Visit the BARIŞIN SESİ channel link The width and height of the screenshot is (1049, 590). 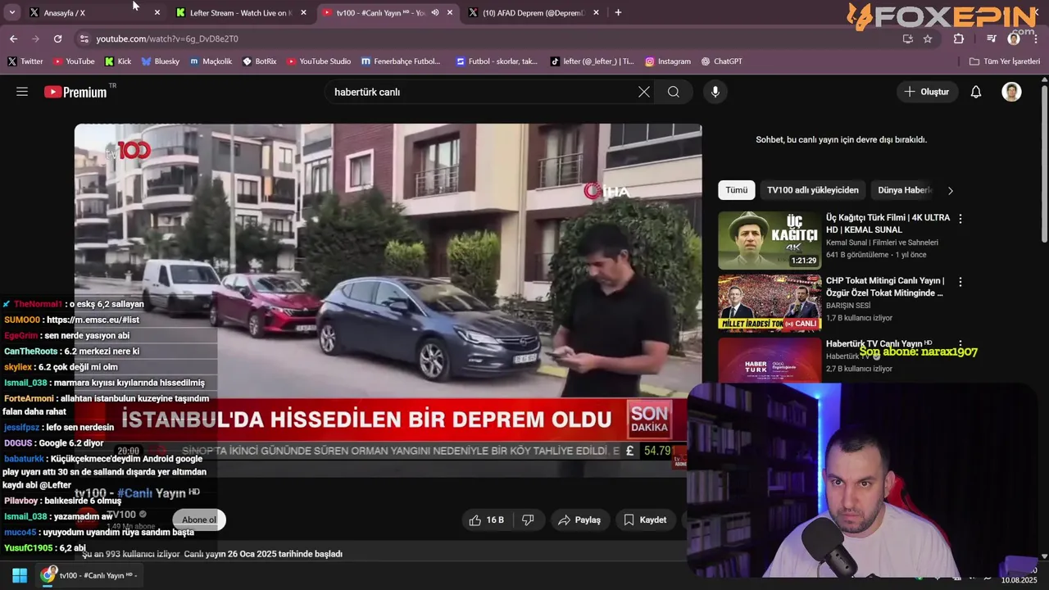(848, 306)
